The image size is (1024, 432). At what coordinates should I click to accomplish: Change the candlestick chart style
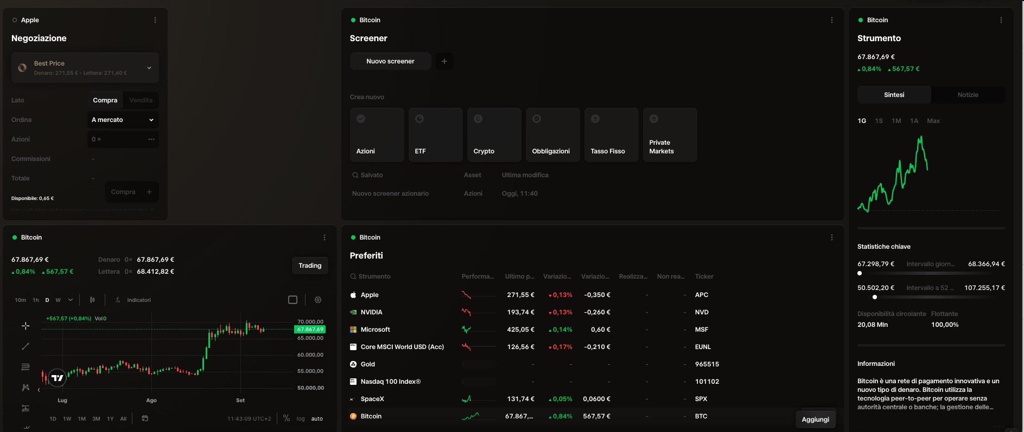coord(92,300)
